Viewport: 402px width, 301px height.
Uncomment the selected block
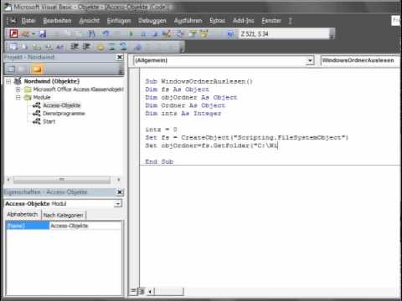click(123, 47)
